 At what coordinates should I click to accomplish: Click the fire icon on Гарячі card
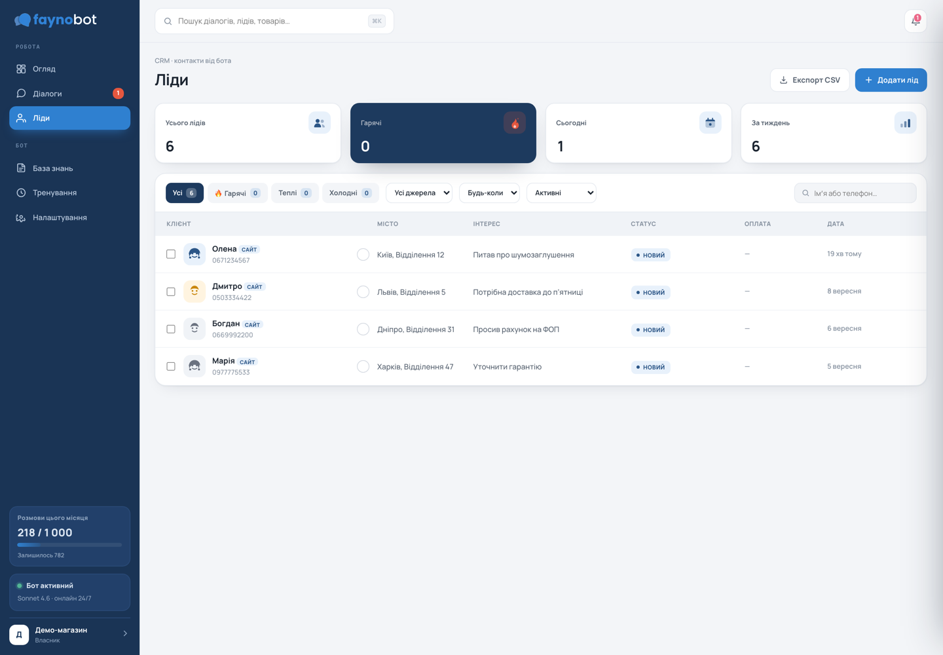click(515, 122)
